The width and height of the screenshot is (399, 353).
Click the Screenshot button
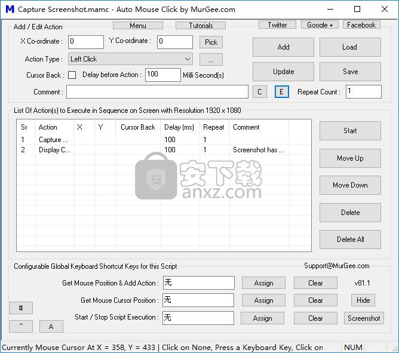[364, 318]
